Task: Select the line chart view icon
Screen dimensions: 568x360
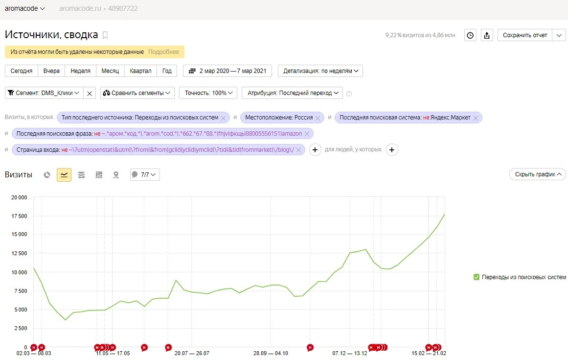Action: click(64, 175)
